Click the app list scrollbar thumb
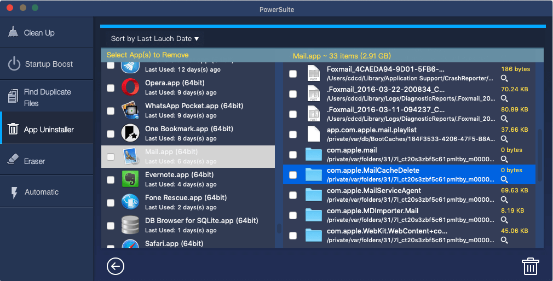This screenshot has height=281, width=553. point(279,228)
